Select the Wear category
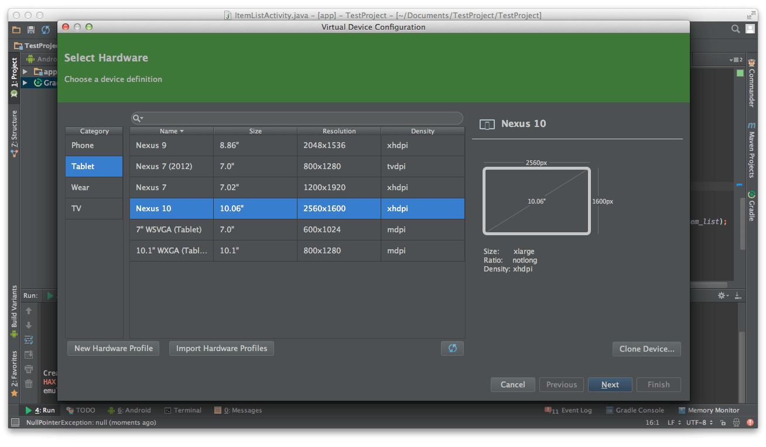The image size is (766, 447). point(94,187)
